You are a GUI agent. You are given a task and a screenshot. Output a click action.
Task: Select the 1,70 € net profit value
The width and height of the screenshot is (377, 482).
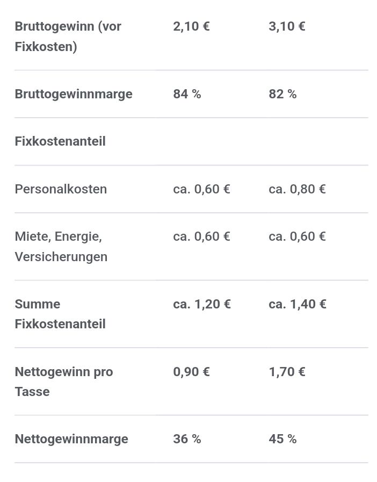pos(287,372)
